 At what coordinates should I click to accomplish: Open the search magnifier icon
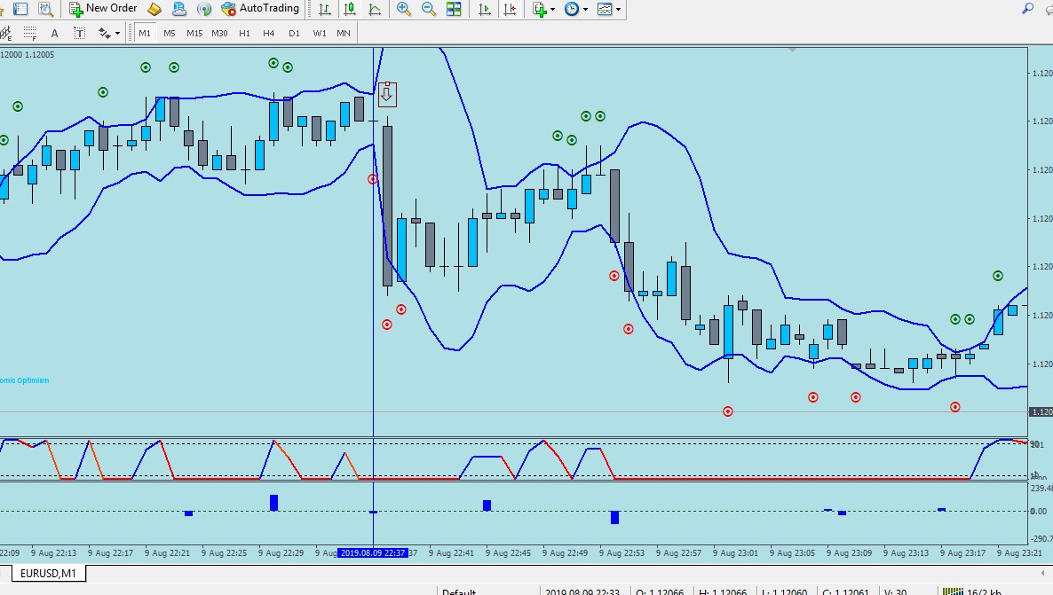[1027, 8]
